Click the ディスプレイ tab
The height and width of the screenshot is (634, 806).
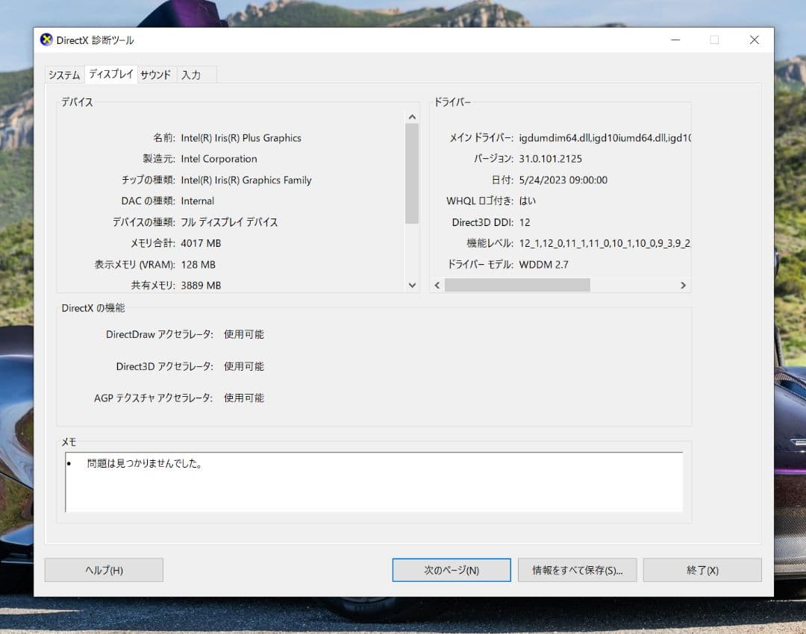click(x=110, y=75)
